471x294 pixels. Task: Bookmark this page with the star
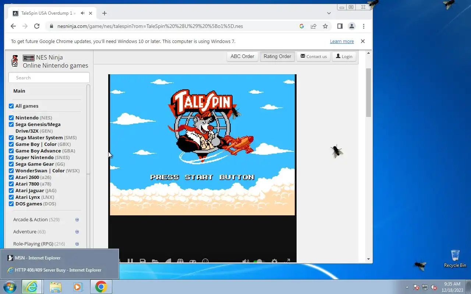[x=325, y=26]
